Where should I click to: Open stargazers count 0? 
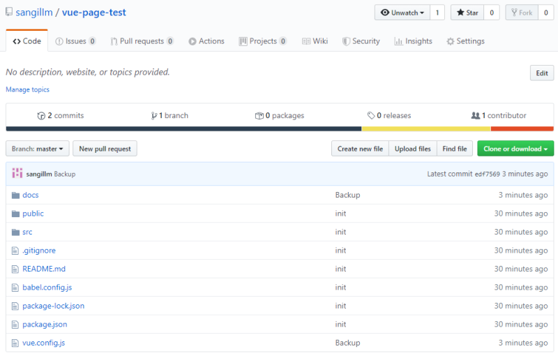pos(492,13)
